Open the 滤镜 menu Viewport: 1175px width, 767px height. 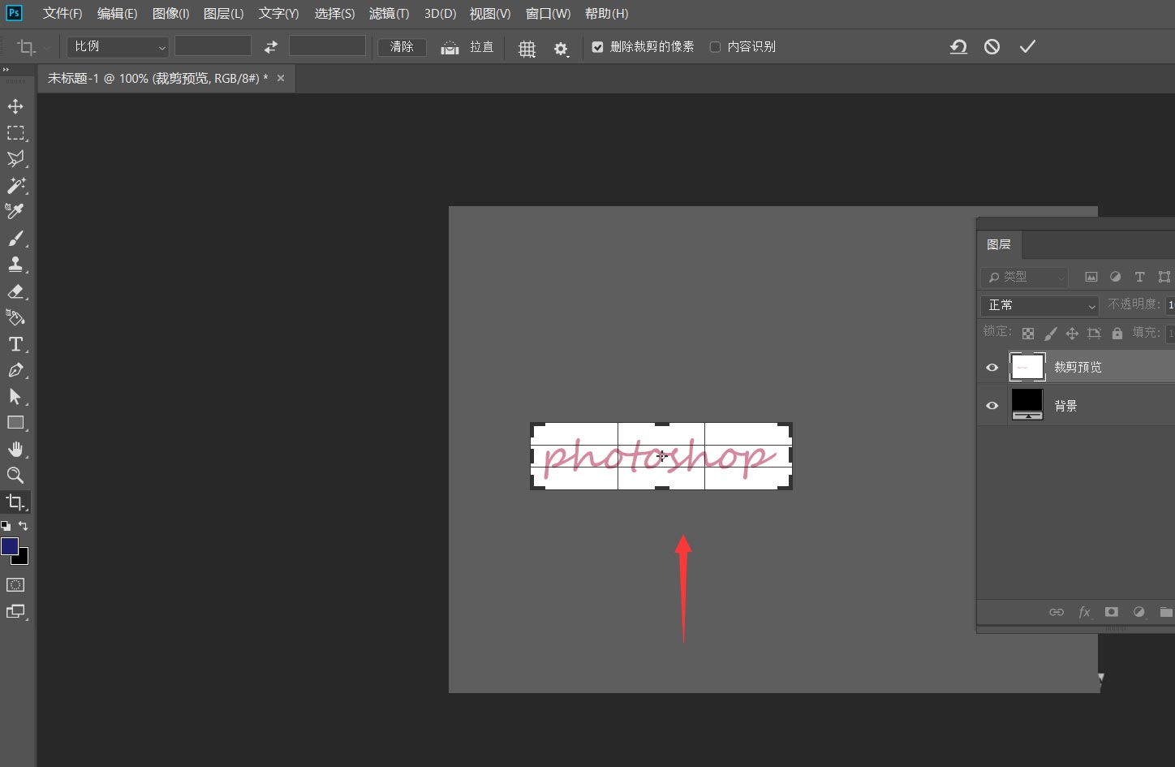tap(389, 14)
